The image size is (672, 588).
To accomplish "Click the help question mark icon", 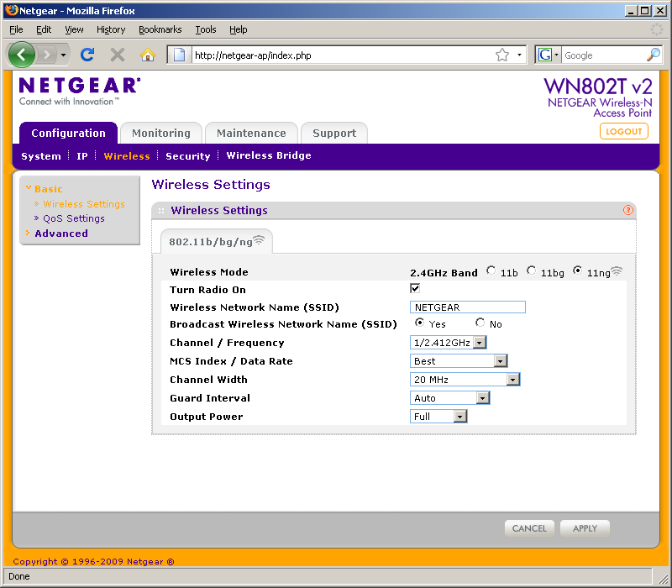I will pos(627,210).
